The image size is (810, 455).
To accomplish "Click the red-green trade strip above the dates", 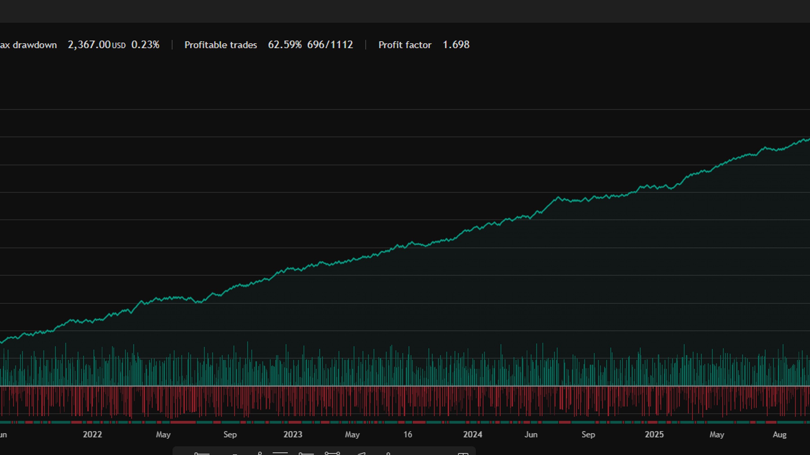I will click(x=405, y=422).
